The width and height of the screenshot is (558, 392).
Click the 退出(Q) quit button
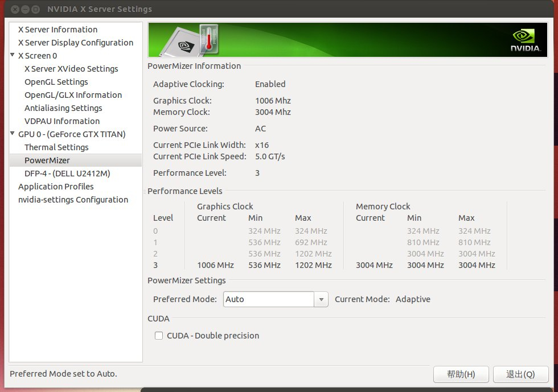coord(520,374)
